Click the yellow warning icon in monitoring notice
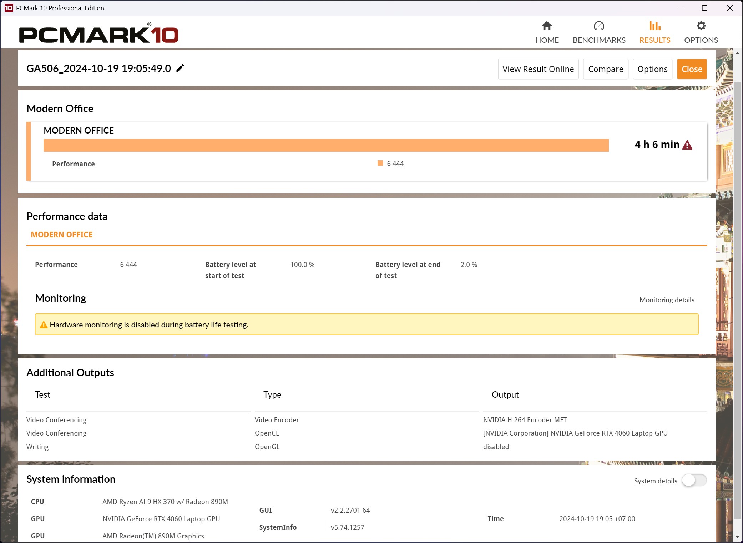743x543 pixels. [44, 325]
